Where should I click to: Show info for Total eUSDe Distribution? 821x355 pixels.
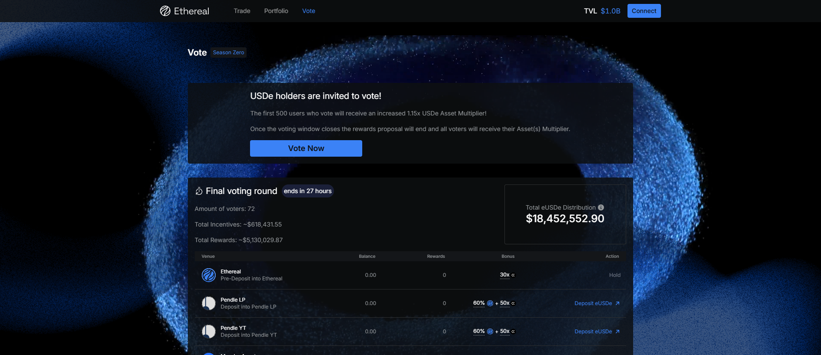pyautogui.click(x=601, y=207)
